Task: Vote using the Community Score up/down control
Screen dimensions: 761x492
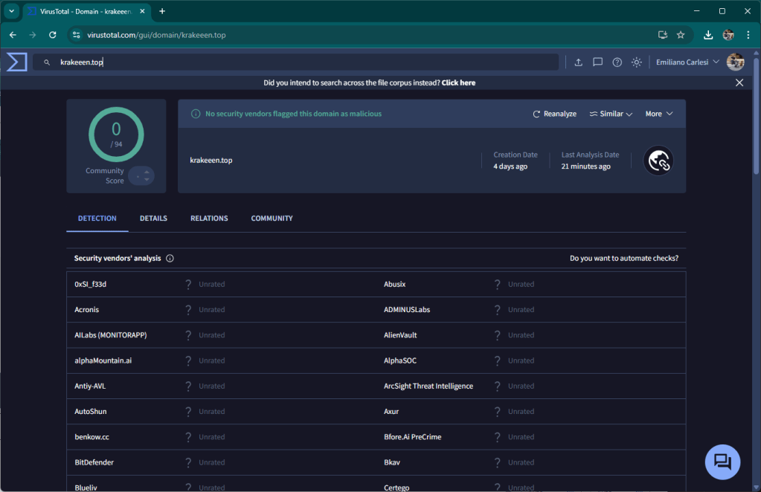Action: tap(141, 176)
